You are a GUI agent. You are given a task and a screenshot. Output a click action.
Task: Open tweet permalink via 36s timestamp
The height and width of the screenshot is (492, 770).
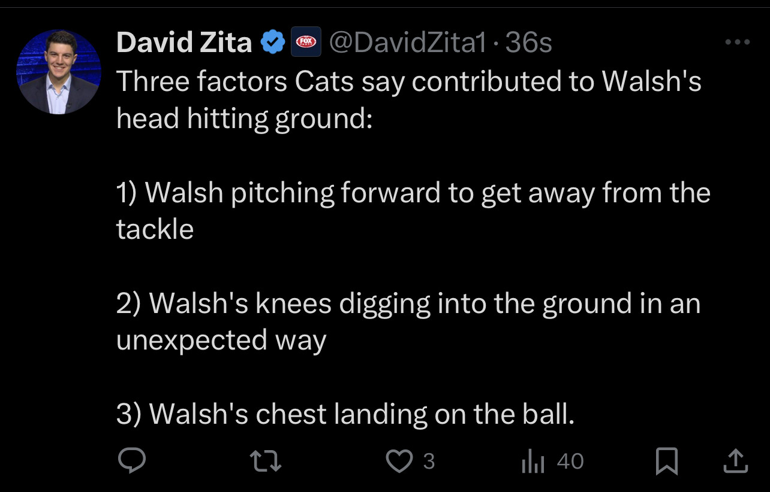point(529,42)
